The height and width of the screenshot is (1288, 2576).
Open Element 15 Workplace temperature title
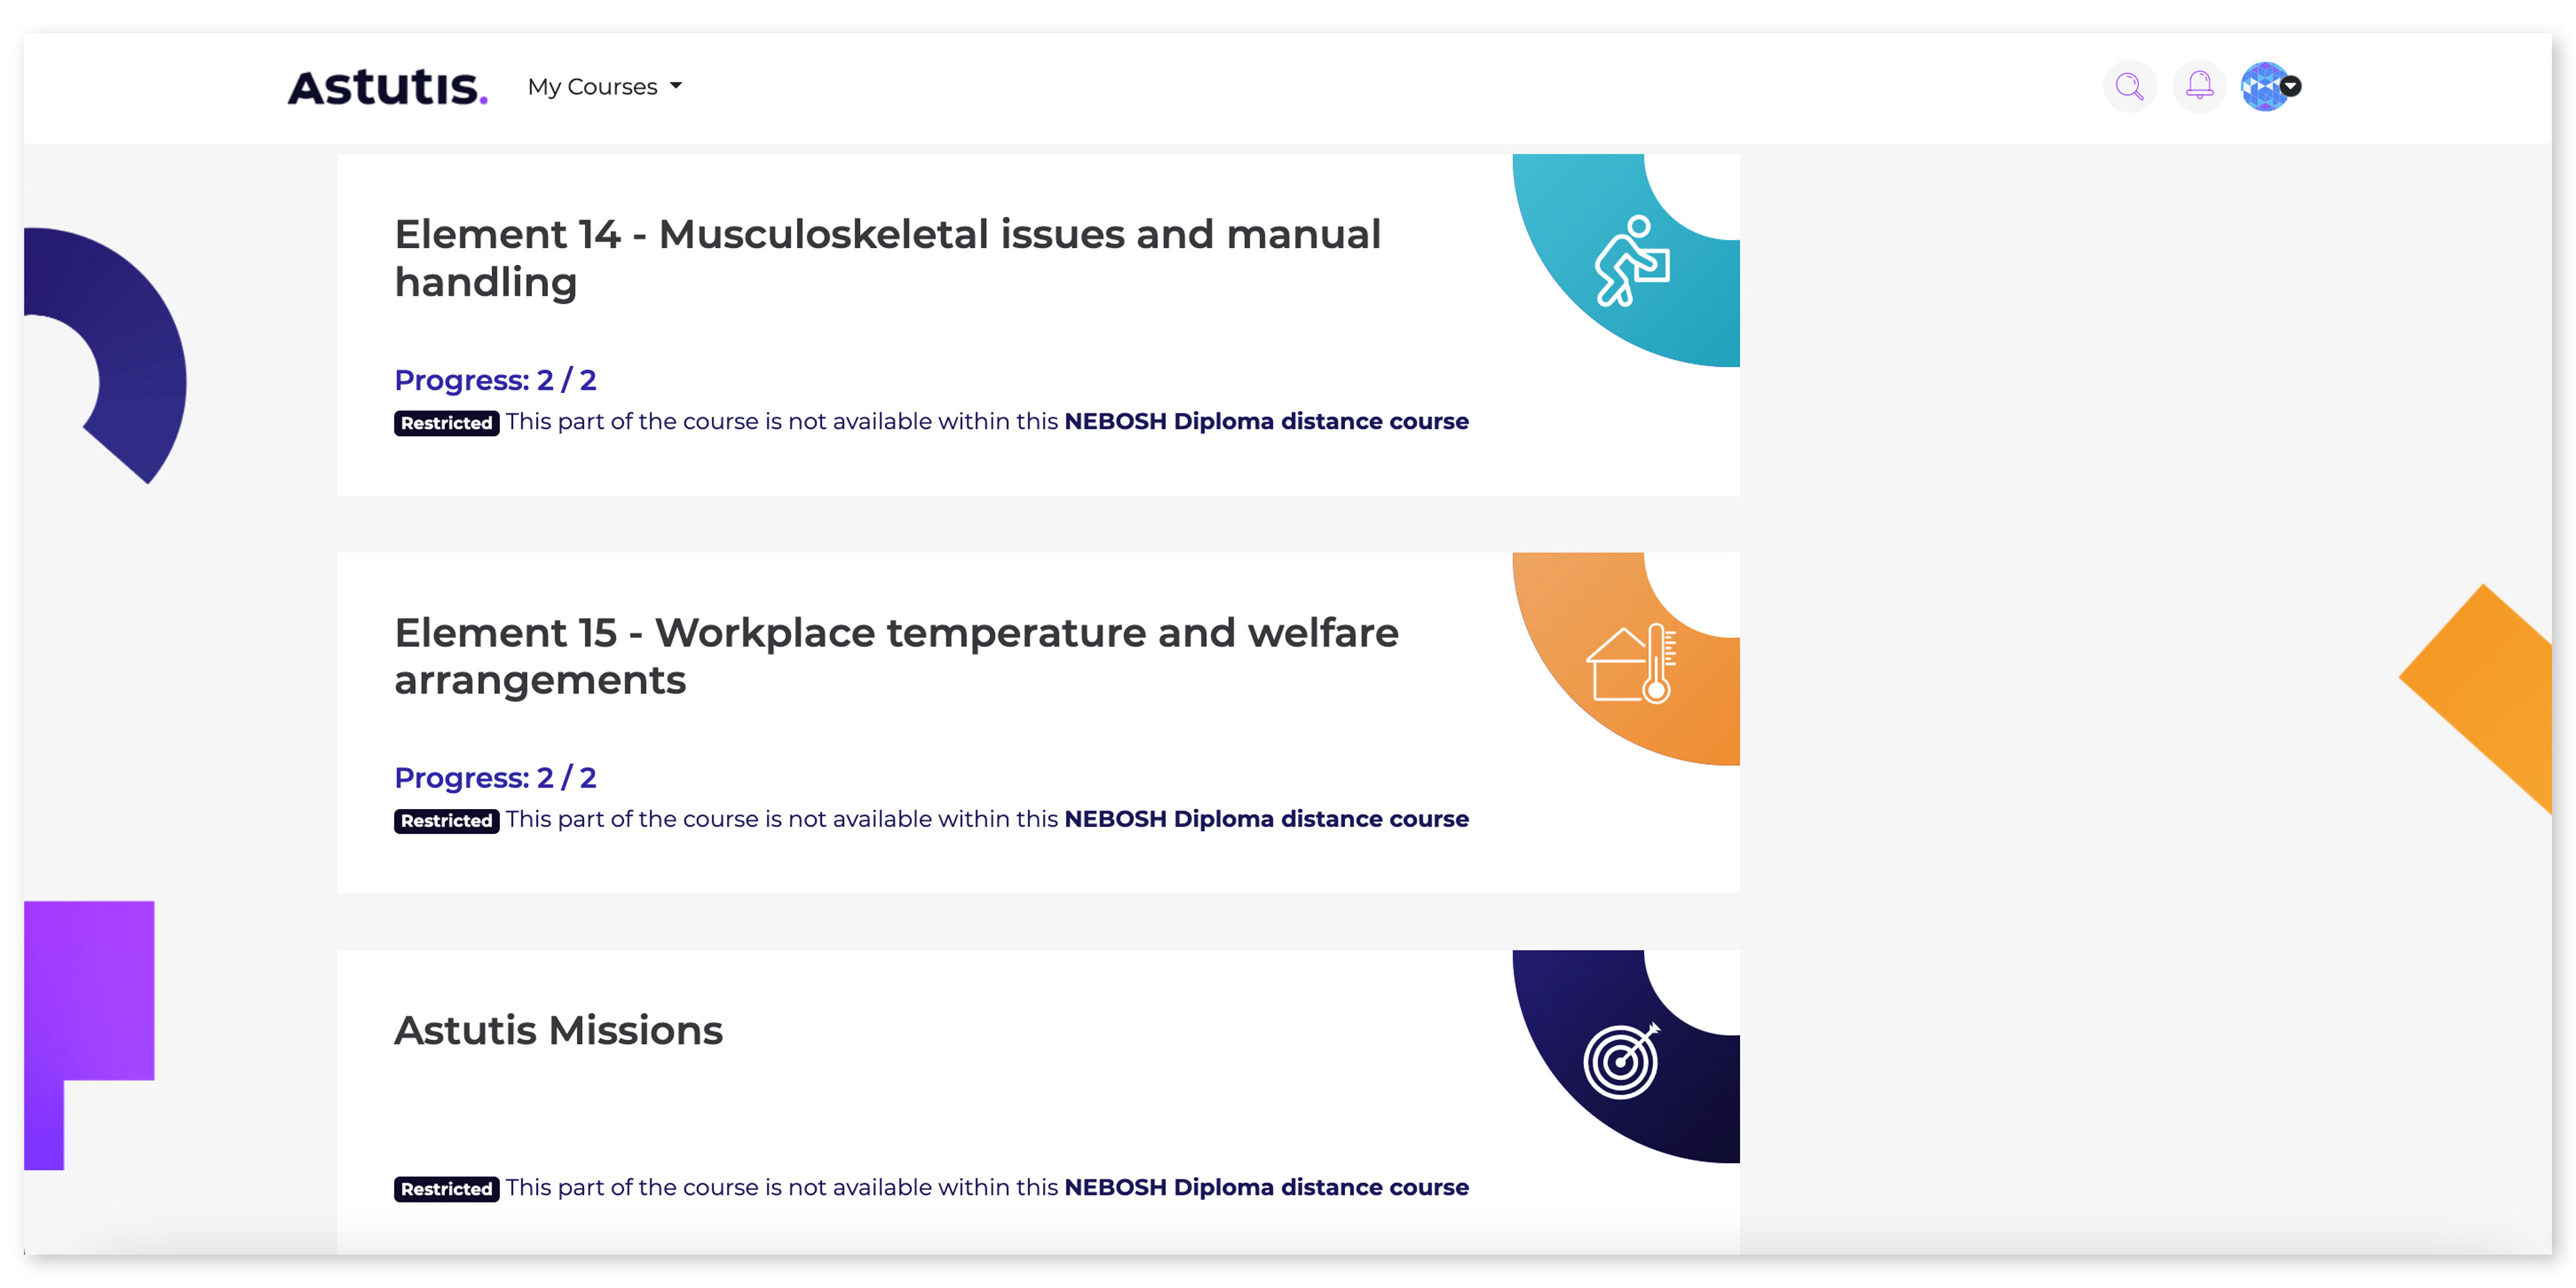pos(896,656)
